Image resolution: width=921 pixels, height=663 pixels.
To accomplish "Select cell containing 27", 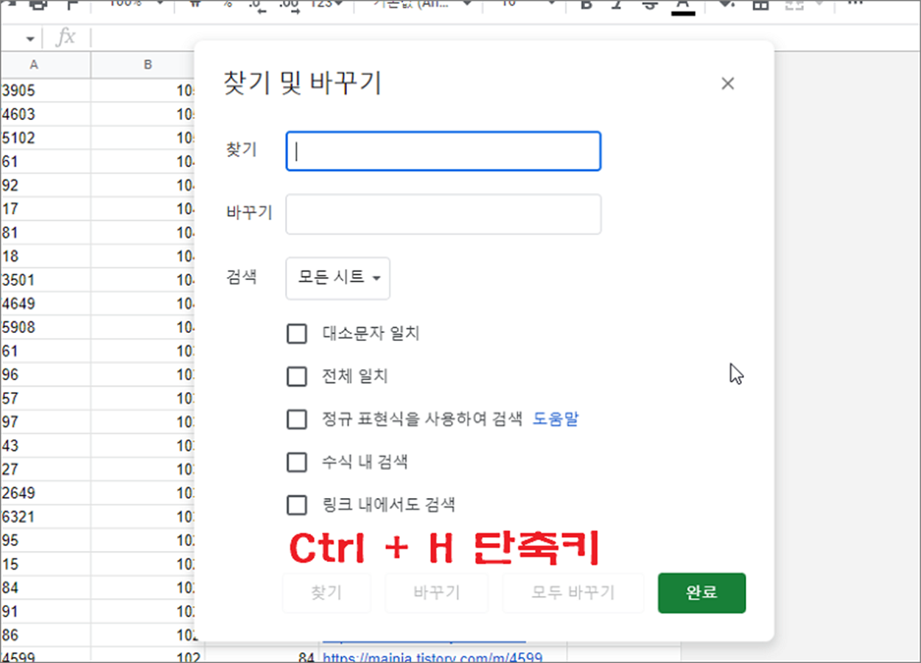I will [46, 469].
